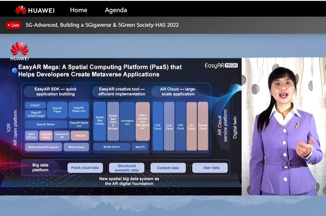
Task: Click the pink 'EasyAR Sense' box beside Qualcomm XR
Action: (x=46, y=136)
